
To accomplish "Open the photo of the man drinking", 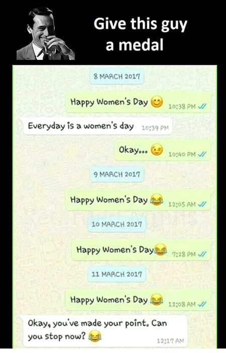I will pos(45,33).
